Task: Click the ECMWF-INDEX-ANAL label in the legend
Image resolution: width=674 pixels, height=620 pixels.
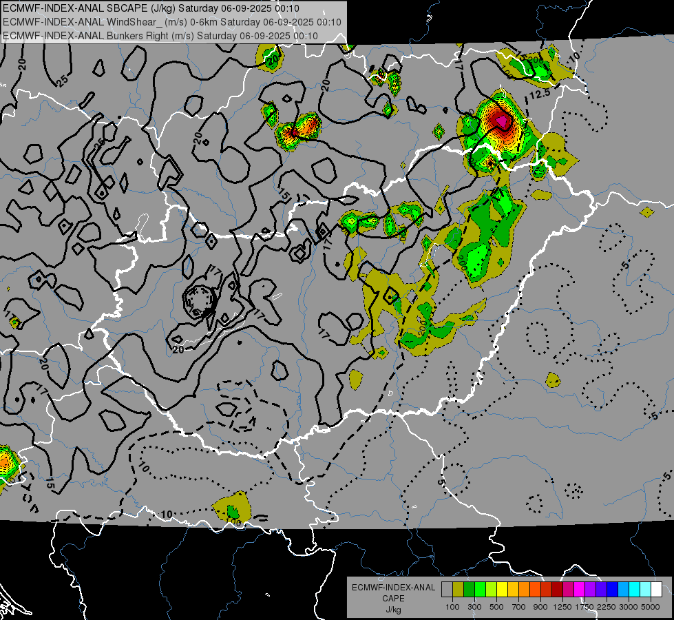Action: [393, 588]
